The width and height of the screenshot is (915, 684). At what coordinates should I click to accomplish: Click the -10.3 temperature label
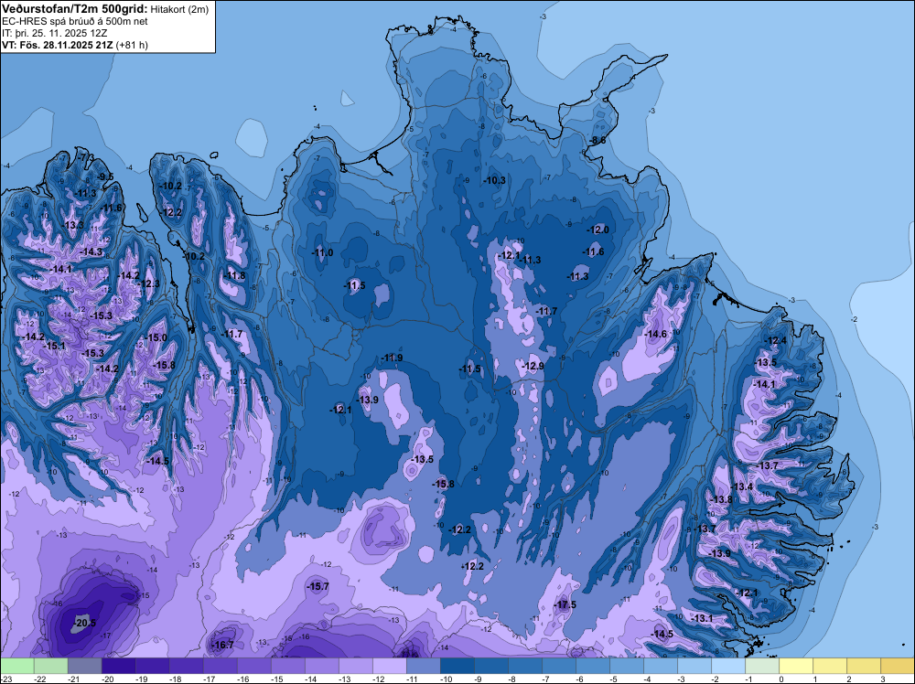pos(495,181)
